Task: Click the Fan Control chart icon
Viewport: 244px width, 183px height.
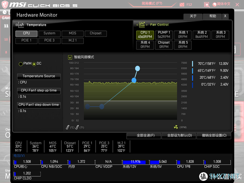Action: pos(142,25)
